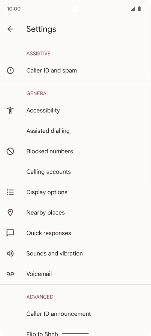This screenshot has width=151, height=336.
Task: Open Display options
Action: (75, 192)
